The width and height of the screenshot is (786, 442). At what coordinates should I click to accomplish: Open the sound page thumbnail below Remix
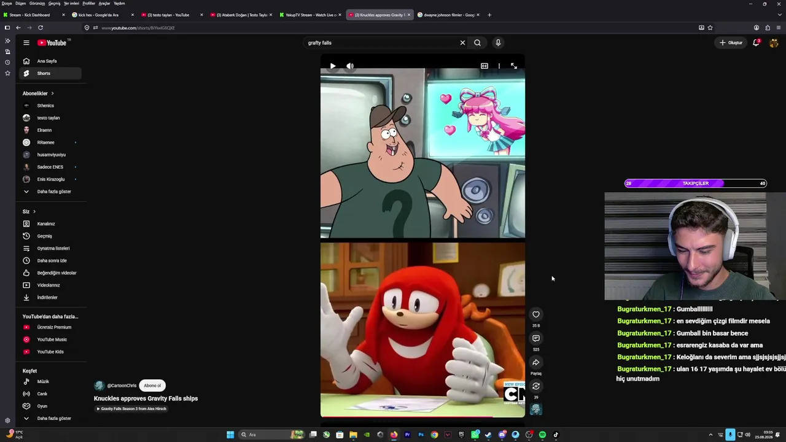536,409
